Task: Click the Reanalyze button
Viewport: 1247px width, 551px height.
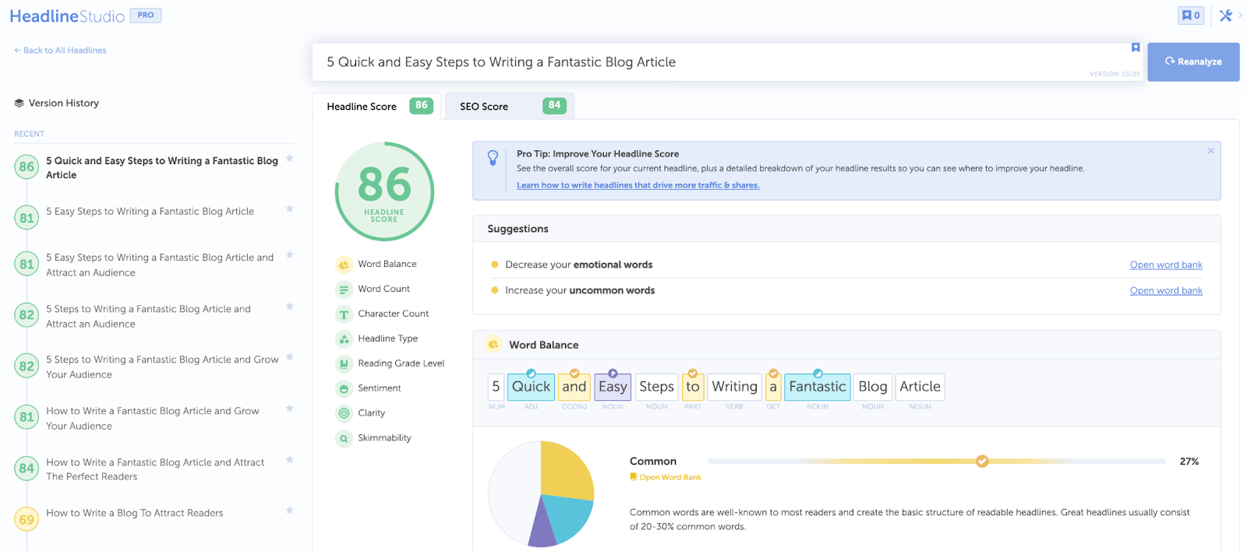Action: click(1193, 61)
